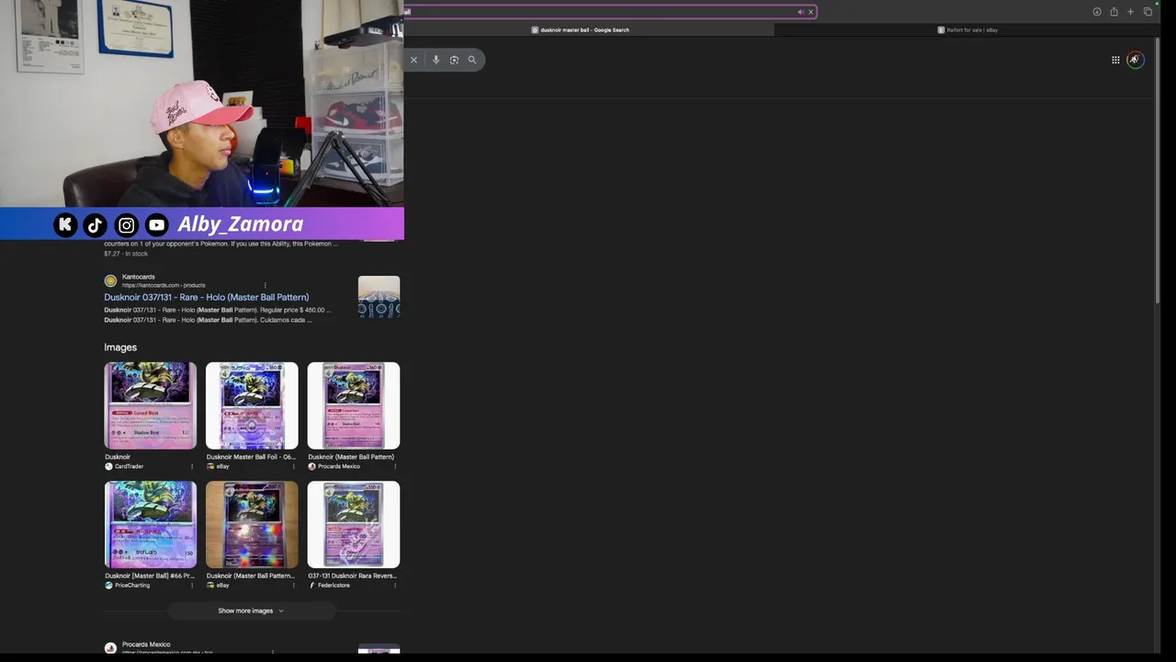1176x662 pixels.
Task: Open Google Lens image search
Action: point(454,60)
